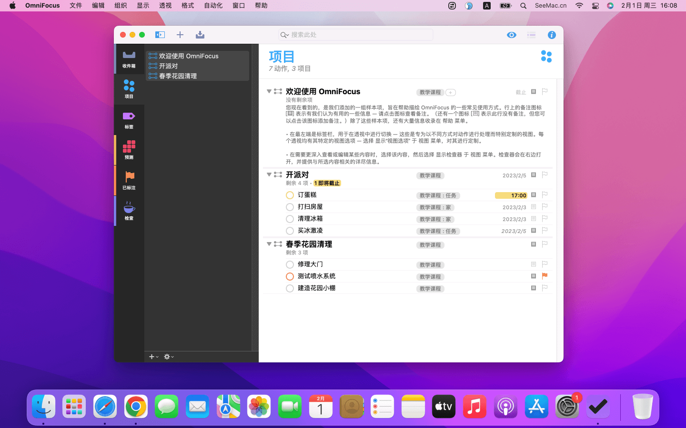Open the Flagged perspective (已标注)
This screenshot has height=428, width=686.
(x=129, y=181)
